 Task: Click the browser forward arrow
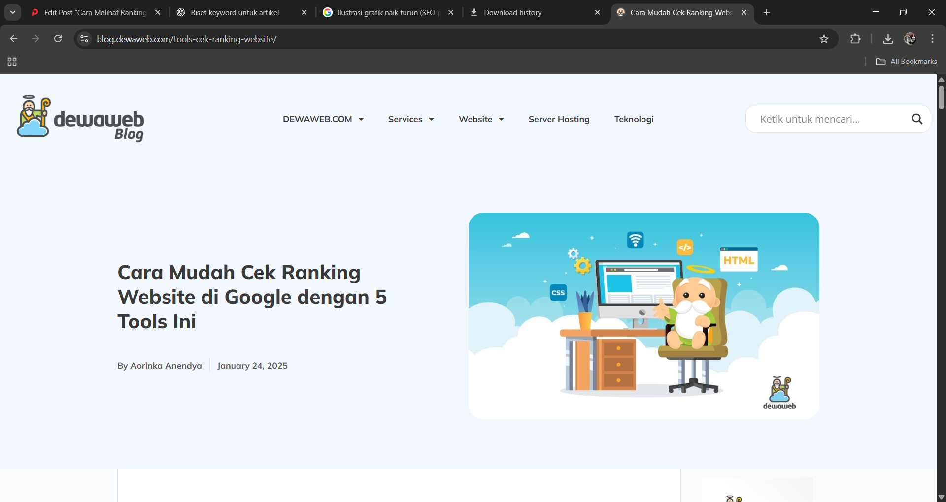(x=35, y=39)
